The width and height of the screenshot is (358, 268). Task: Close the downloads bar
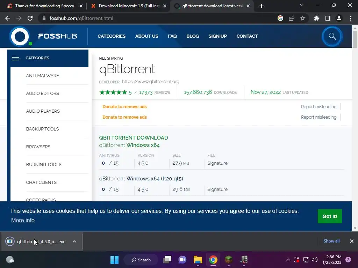click(352, 241)
